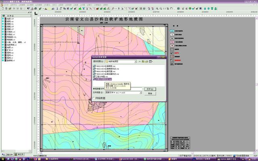The width and height of the screenshot is (258, 161).
Task: Click the new file icon in the toolbar
Action: tap(2, 8)
